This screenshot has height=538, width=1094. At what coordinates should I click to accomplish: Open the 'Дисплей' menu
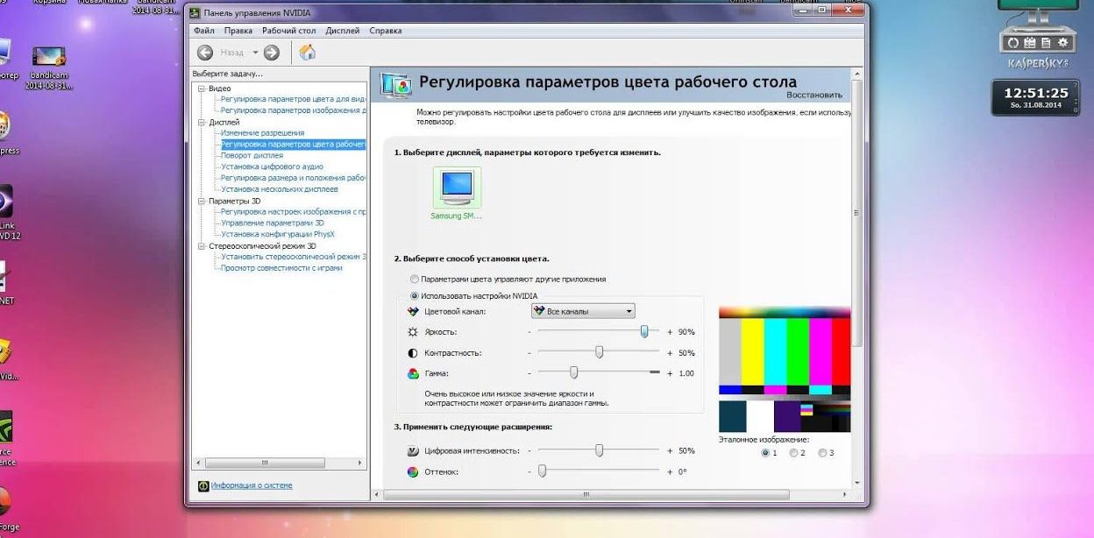click(x=341, y=30)
